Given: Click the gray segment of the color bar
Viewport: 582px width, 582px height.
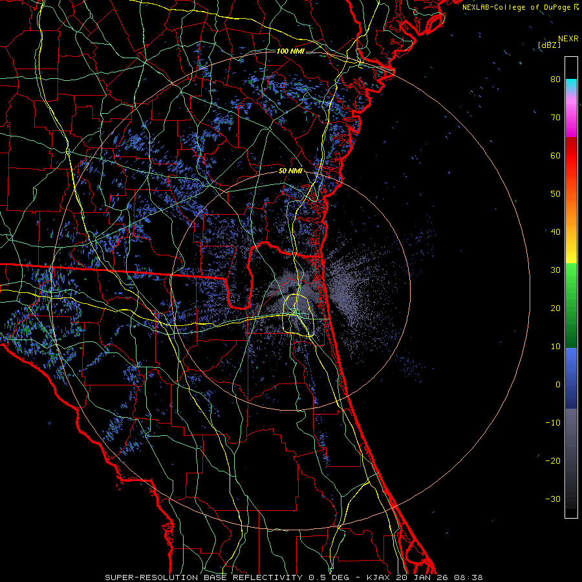Looking at the screenshot, I should click(x=571, y=458).
